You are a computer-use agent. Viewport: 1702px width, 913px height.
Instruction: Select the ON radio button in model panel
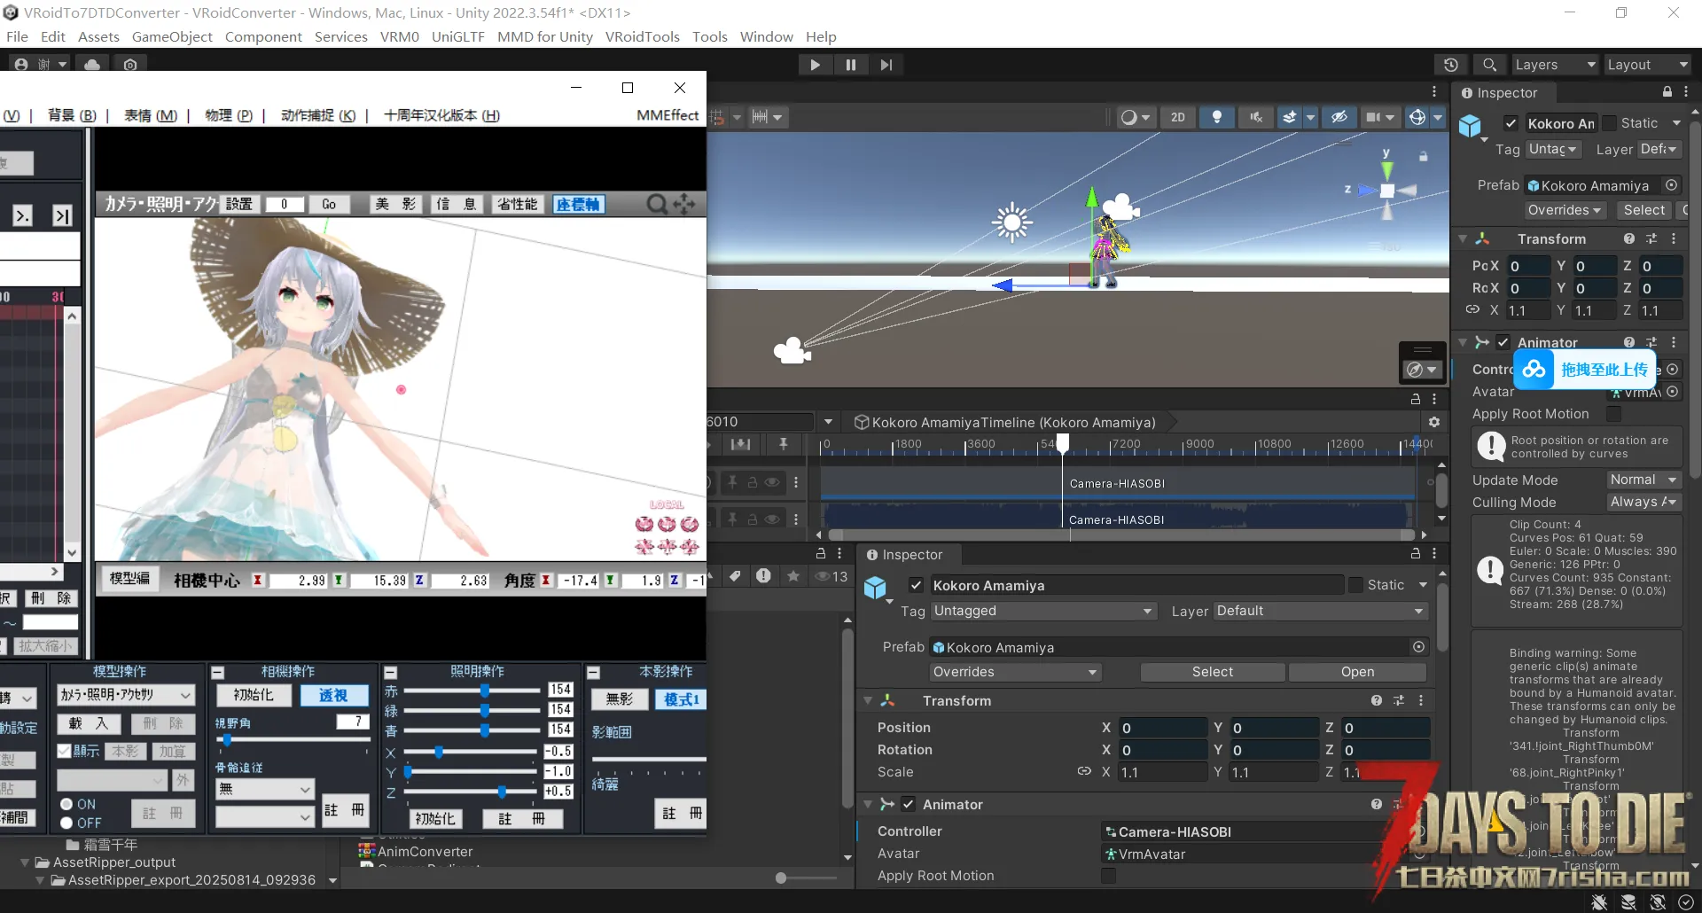click(x=66, y=804)
